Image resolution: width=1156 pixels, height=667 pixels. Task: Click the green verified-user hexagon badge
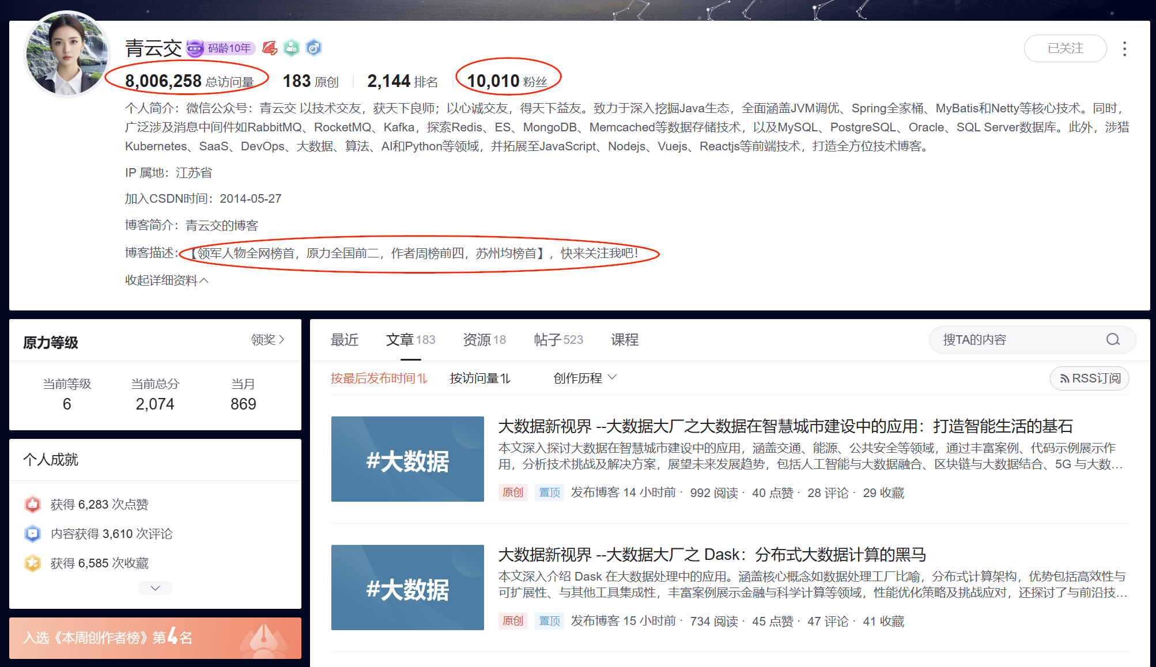tap(292, 48)
